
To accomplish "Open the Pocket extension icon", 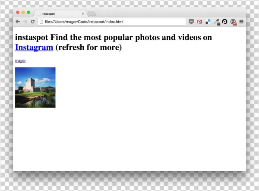I will [x=191, y=22].
